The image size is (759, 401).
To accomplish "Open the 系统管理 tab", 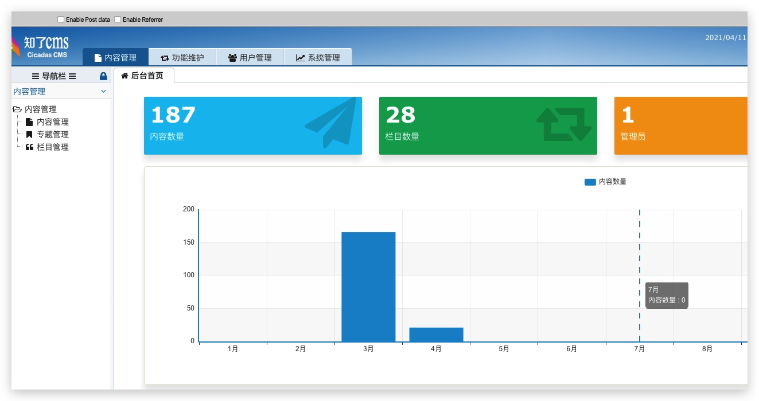I will (318, 57).
